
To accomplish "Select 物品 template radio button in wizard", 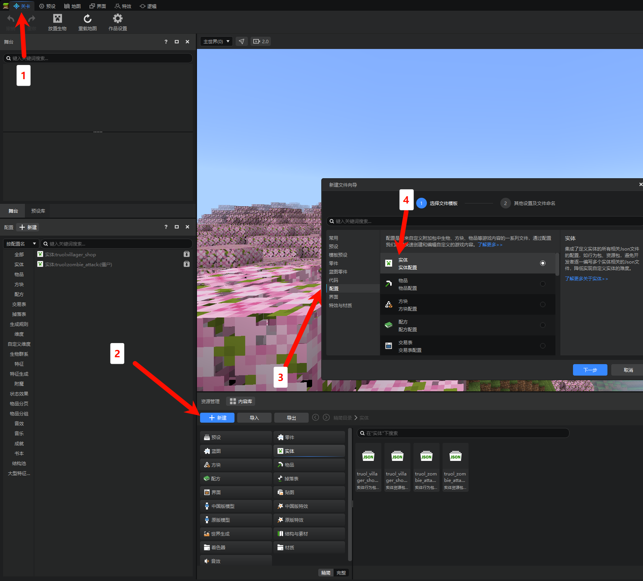I will coord(542,284).
